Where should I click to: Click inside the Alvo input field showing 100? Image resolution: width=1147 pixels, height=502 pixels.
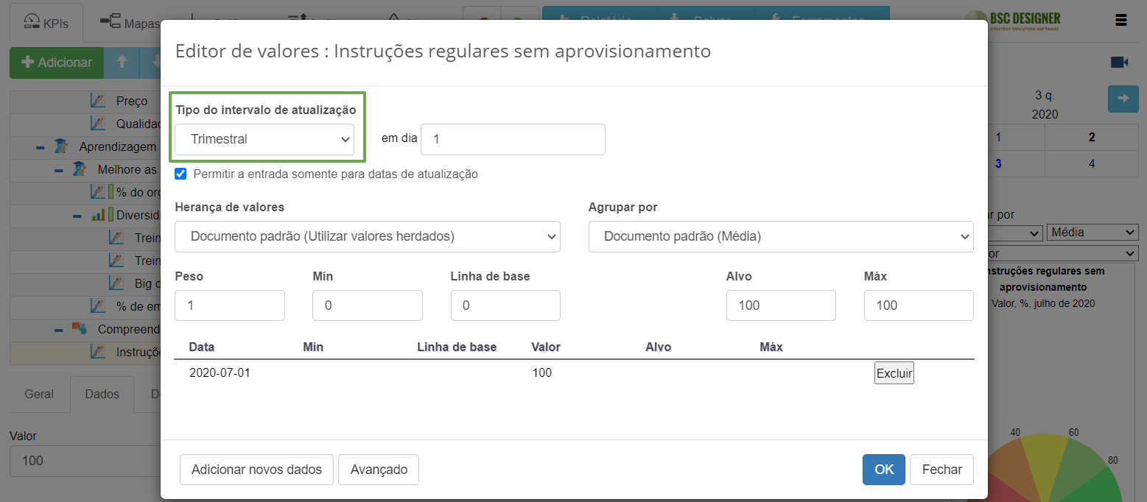(780, 305)
